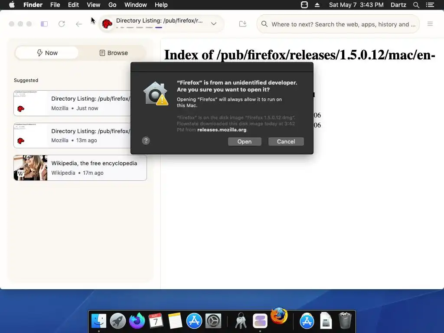Reload the page with the refresh icon
Screen dimensions: 444x333
(x=62, y=24)
